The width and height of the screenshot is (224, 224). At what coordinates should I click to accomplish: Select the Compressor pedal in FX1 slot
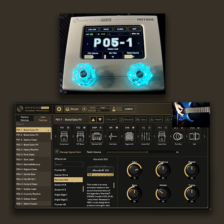[x=64, y=136]
